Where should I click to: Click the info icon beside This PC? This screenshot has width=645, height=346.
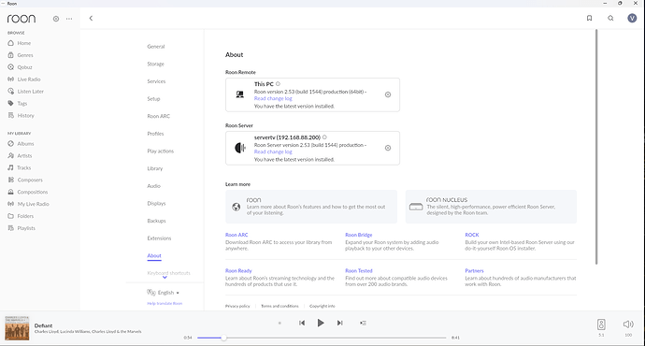tap(278, 84)
